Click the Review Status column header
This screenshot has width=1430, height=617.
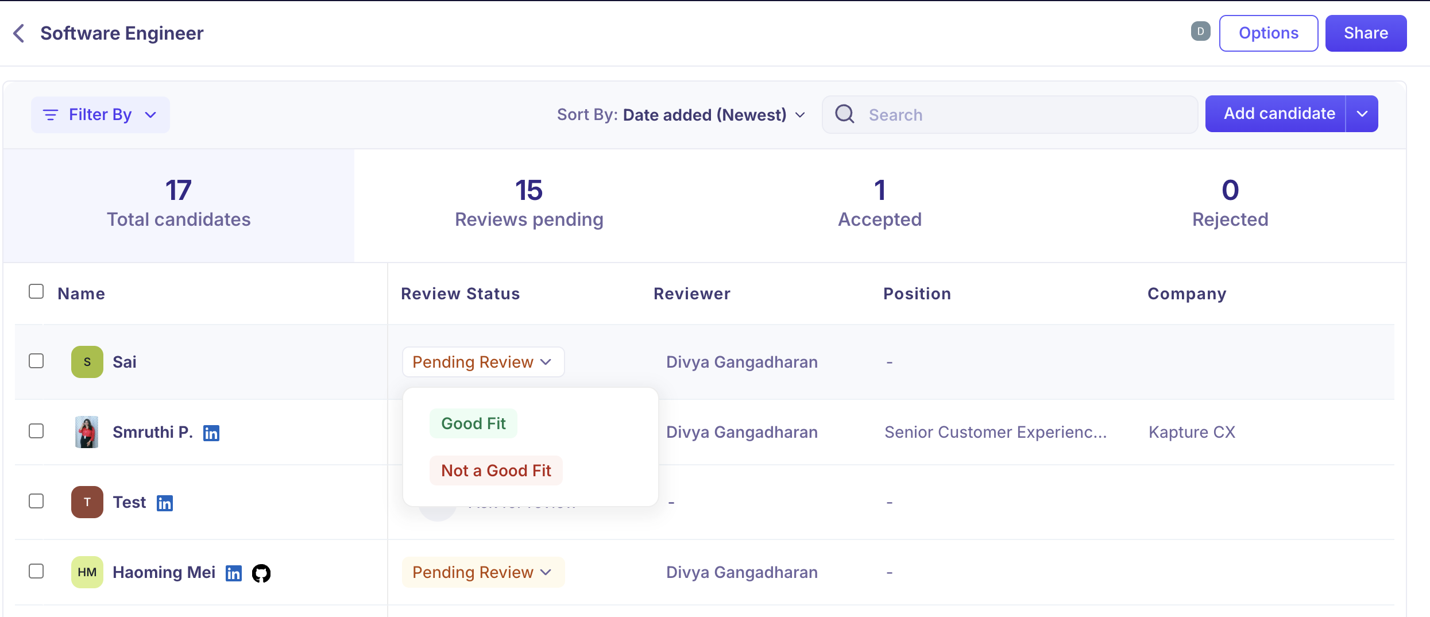click(x=461, y=294)
